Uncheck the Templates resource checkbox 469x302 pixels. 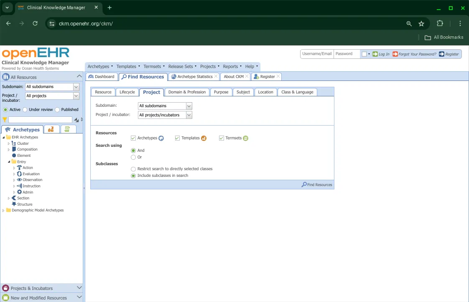(x=177, y=138)
